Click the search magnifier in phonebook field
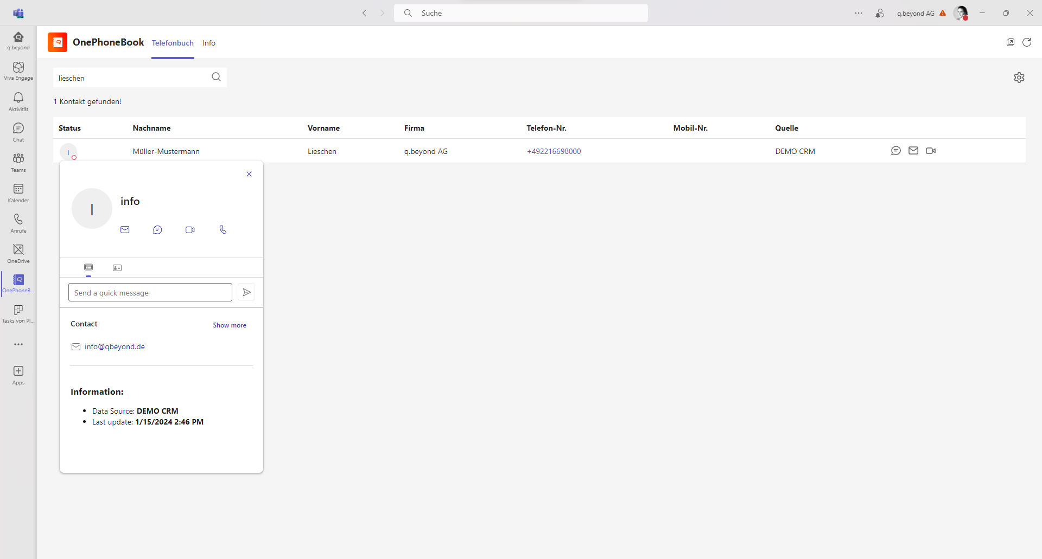The width and height of the screenshot is (1042, 559). point(216,77)
